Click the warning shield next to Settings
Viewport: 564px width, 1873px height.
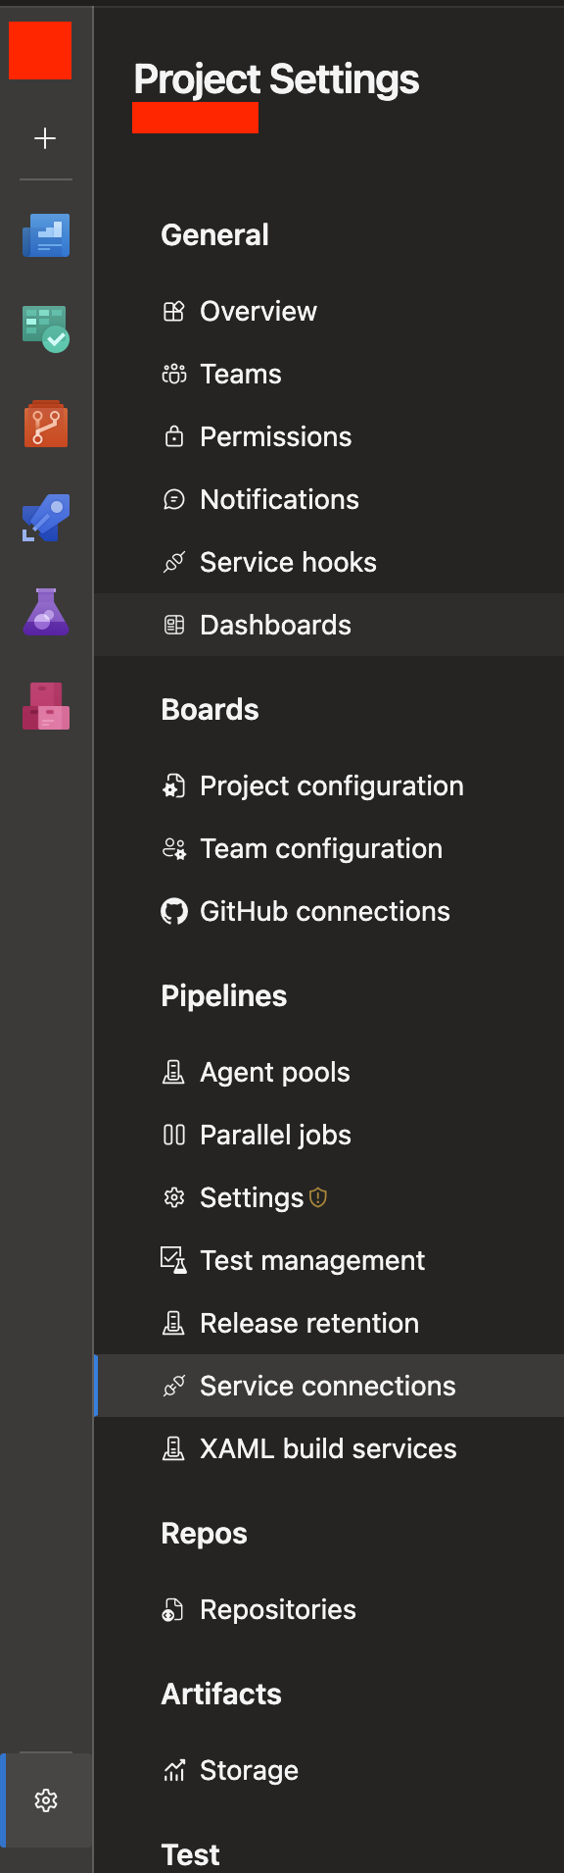click(x=318, y=1197)
